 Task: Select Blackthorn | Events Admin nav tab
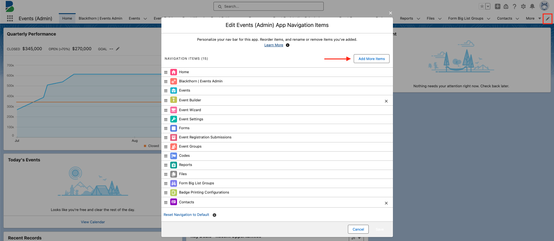100,18
